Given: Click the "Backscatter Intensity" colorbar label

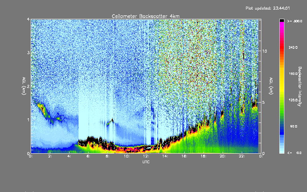Looking at the screenshot, I should tap(300, 86).
